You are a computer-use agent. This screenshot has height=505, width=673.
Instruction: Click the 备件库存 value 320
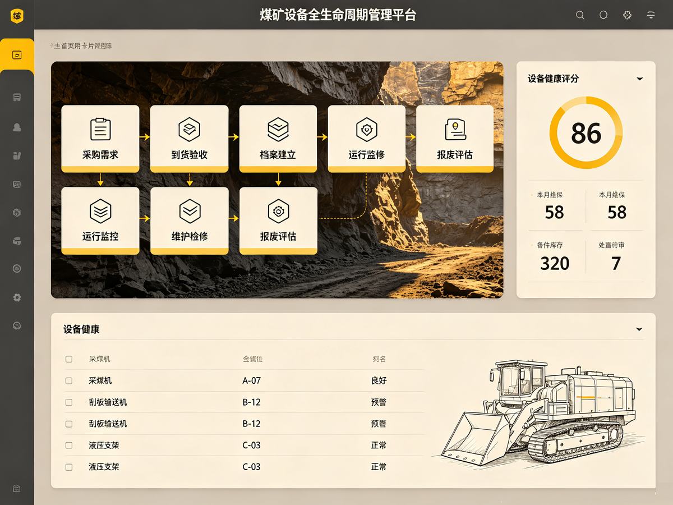(x=555, y=263)
